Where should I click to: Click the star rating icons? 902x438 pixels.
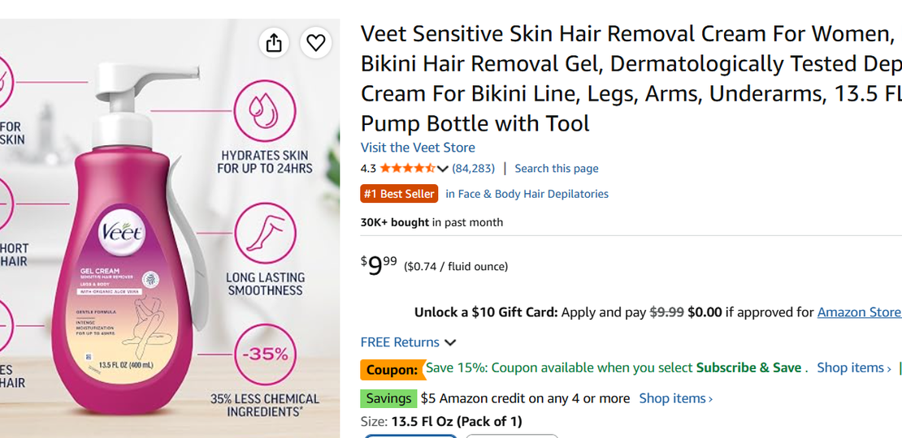407,168
